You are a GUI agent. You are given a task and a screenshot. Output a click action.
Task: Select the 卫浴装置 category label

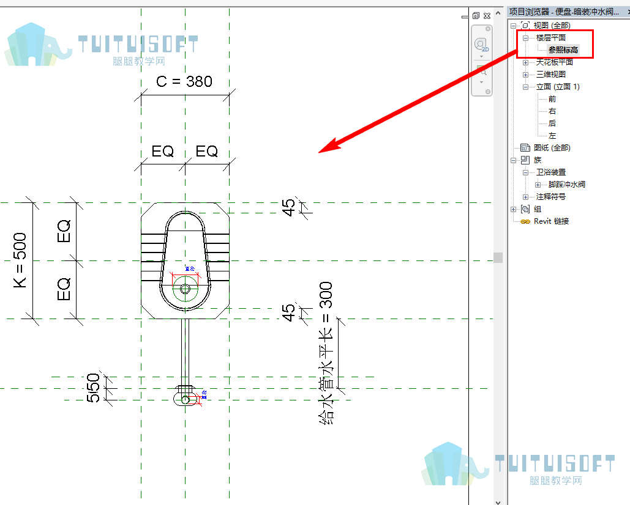pos(551,172)
